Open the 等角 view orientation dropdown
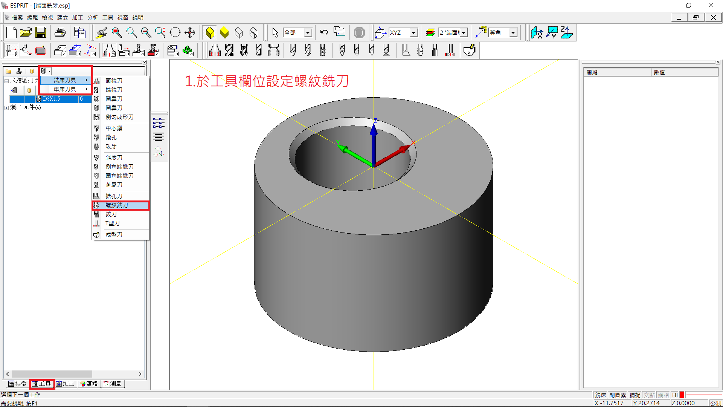This screenshot has height=407, width=723. [513, 33]
